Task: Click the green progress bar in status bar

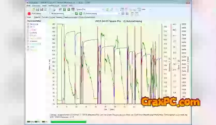Action: point(68,122)
